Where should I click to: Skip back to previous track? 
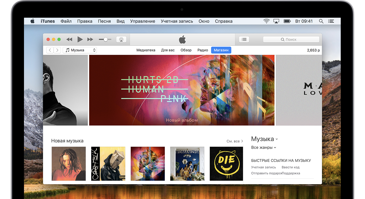pyautogui.click(x=69, y=40)
